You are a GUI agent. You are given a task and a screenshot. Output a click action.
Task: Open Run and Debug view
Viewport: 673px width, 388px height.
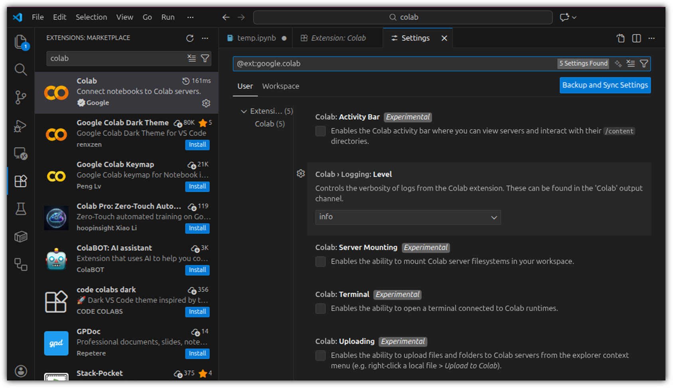point(21,126)
